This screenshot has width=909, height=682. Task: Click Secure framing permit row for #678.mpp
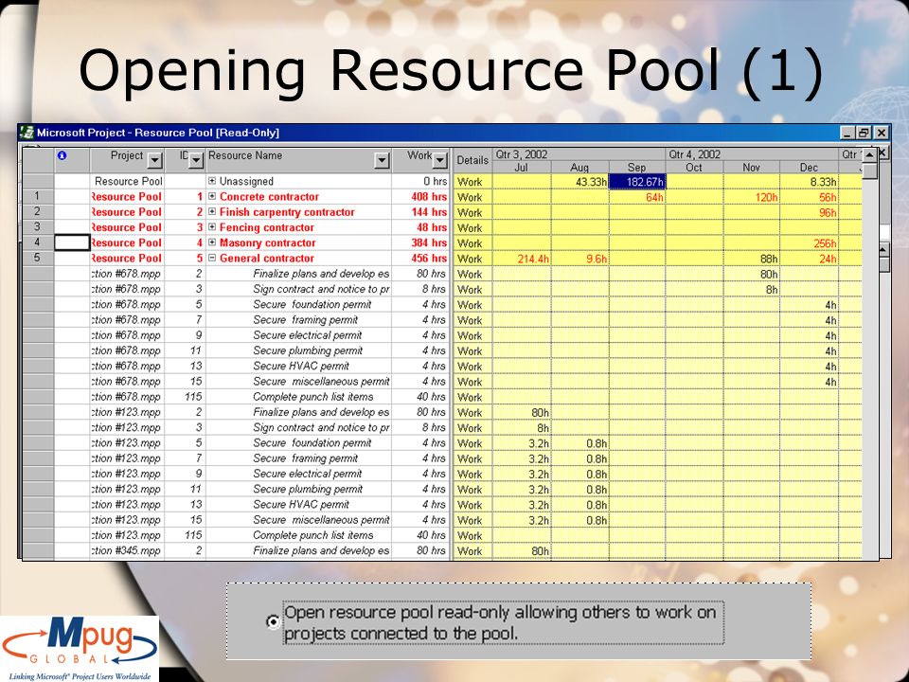(x=305, y=319)
